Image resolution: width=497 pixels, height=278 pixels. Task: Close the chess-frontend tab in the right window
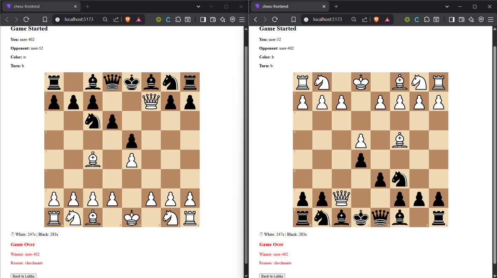tap(323, 7)
